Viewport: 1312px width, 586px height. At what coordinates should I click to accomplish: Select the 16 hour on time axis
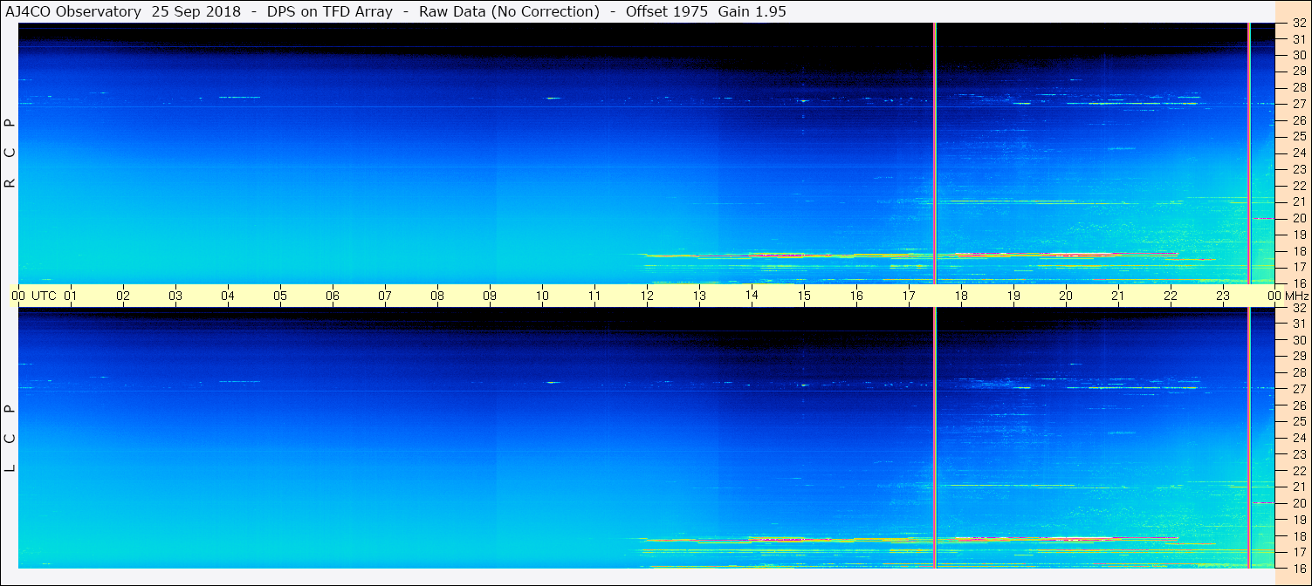(856, 296)
